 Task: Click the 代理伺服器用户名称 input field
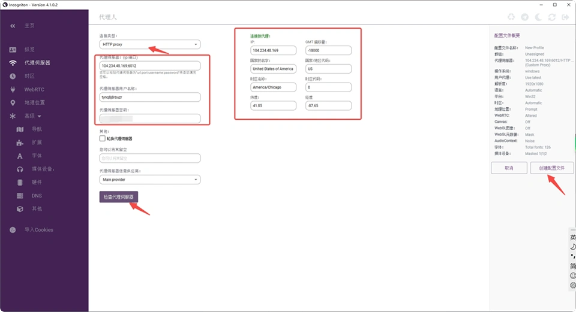click(150, 97)
